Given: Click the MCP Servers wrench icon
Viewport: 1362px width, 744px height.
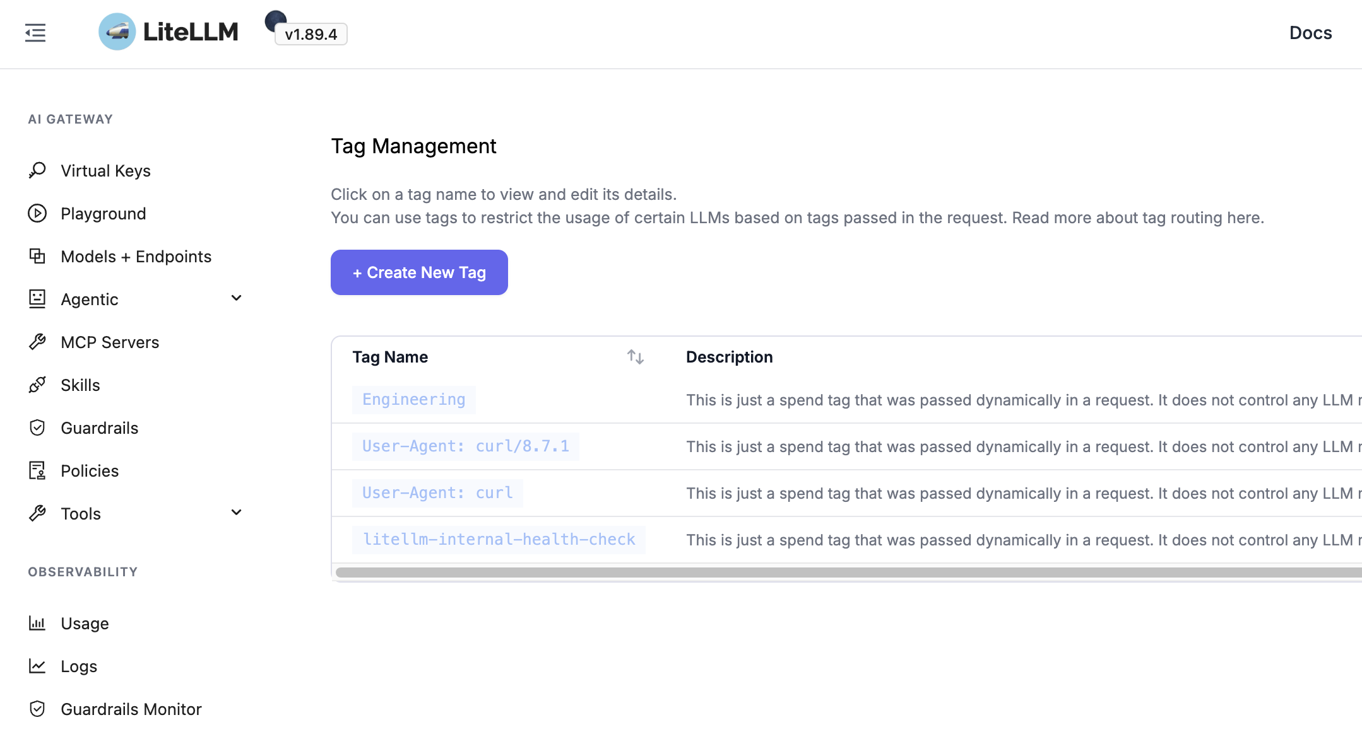Looking at the screenshot, I should (x=37, y=342).
